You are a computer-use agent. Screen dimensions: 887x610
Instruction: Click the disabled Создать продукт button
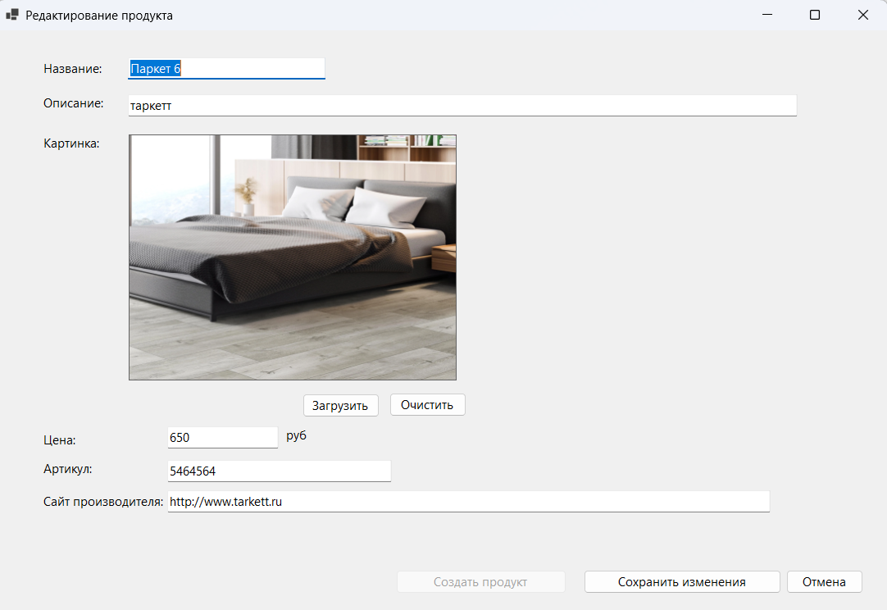(x=481, y=581)
